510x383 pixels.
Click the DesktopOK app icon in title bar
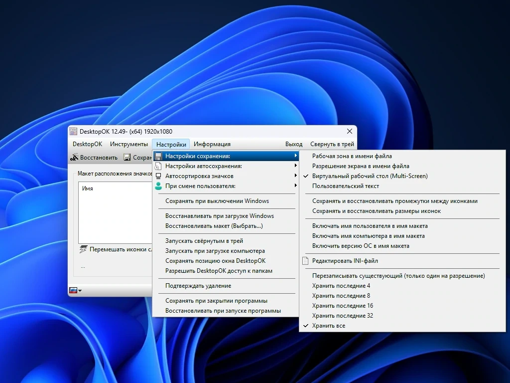[x=74, y=131]
